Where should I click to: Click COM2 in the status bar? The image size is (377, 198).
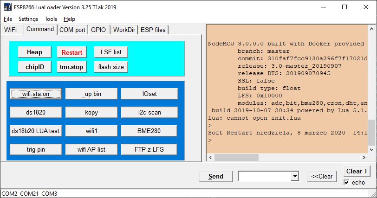point(9,194)
